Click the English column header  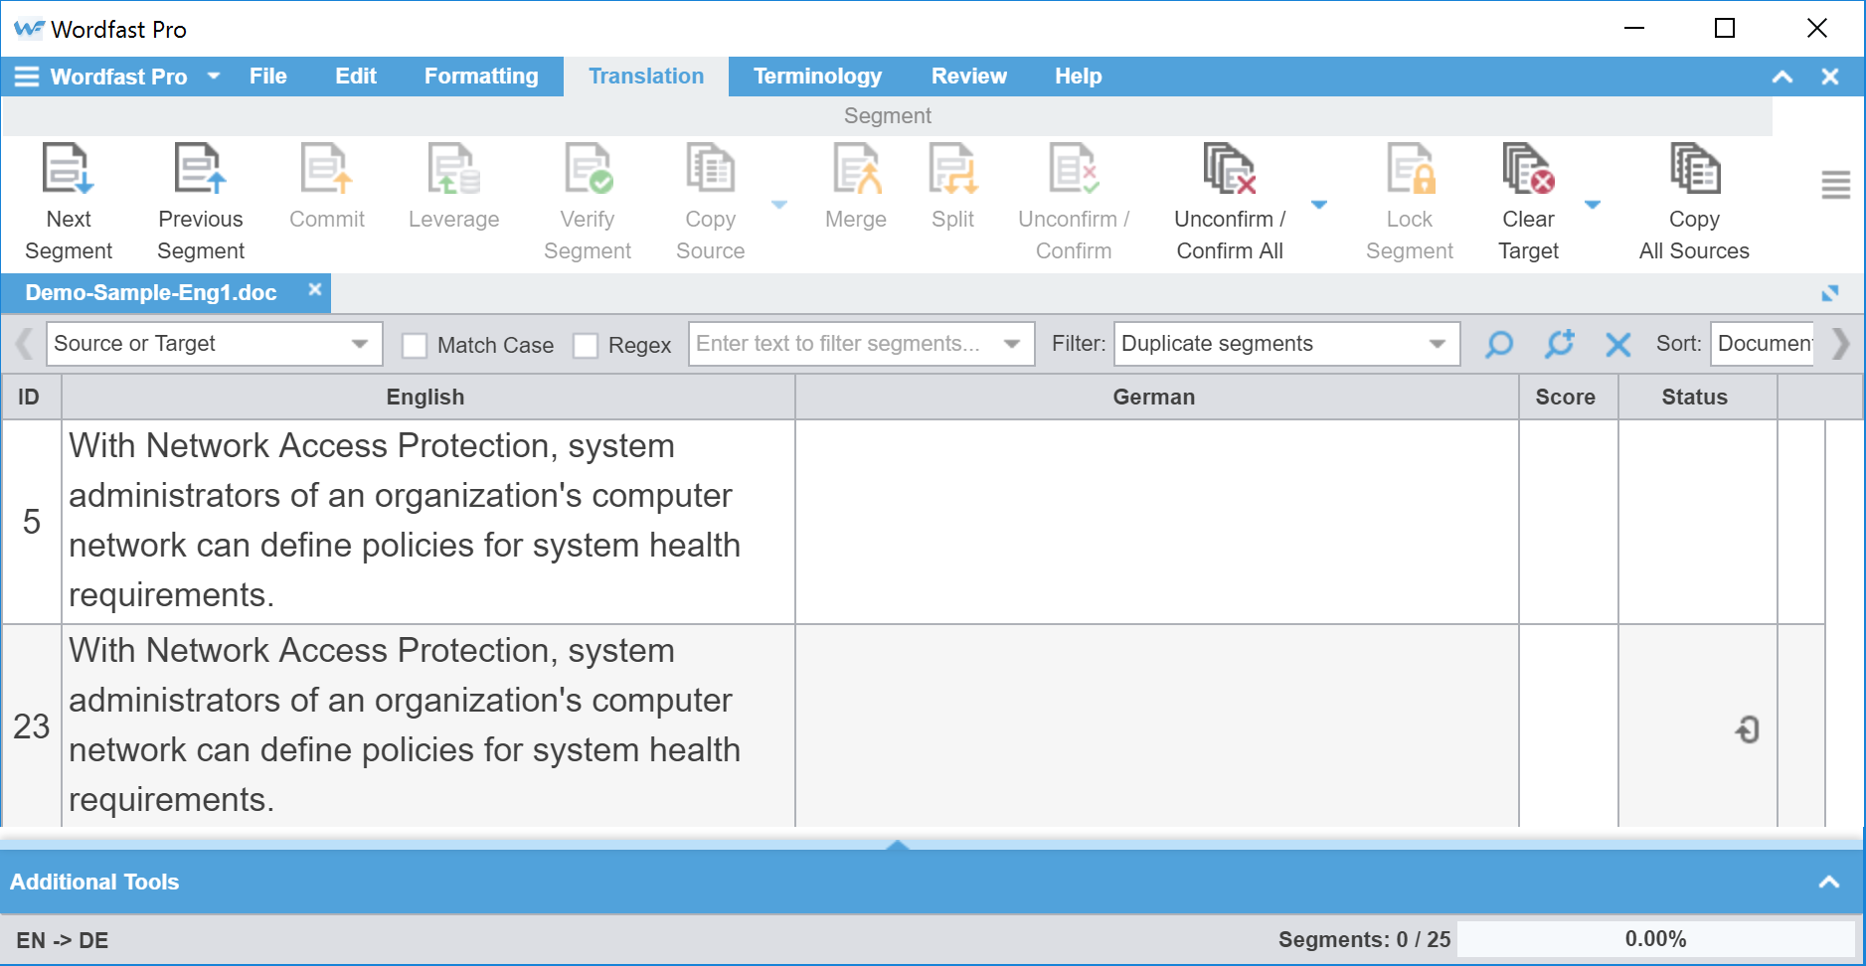point(427,398)
